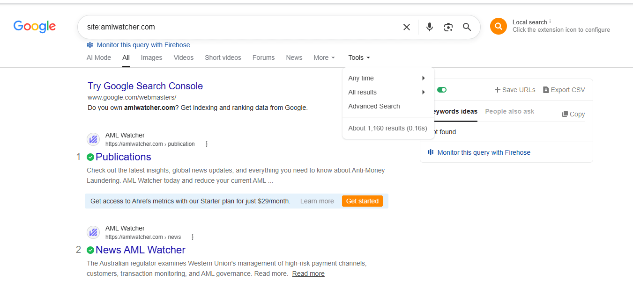
Task: Click the orange Local search icon
Action: tap(499, 26)
